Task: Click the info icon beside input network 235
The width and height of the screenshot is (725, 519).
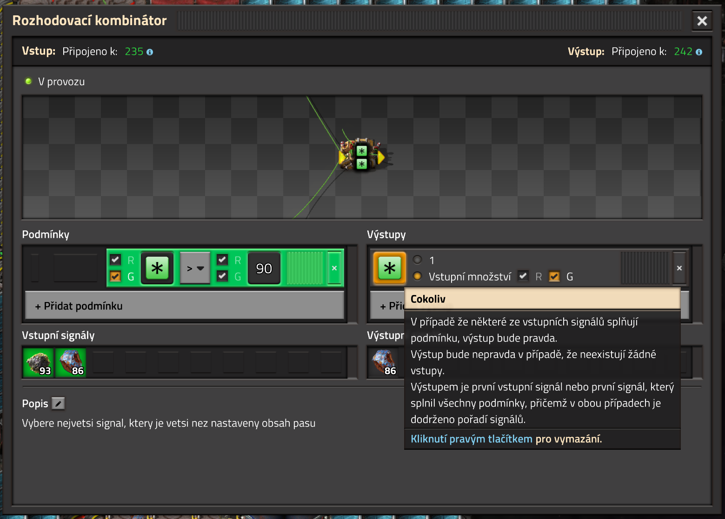Action: tap(150, 52)
